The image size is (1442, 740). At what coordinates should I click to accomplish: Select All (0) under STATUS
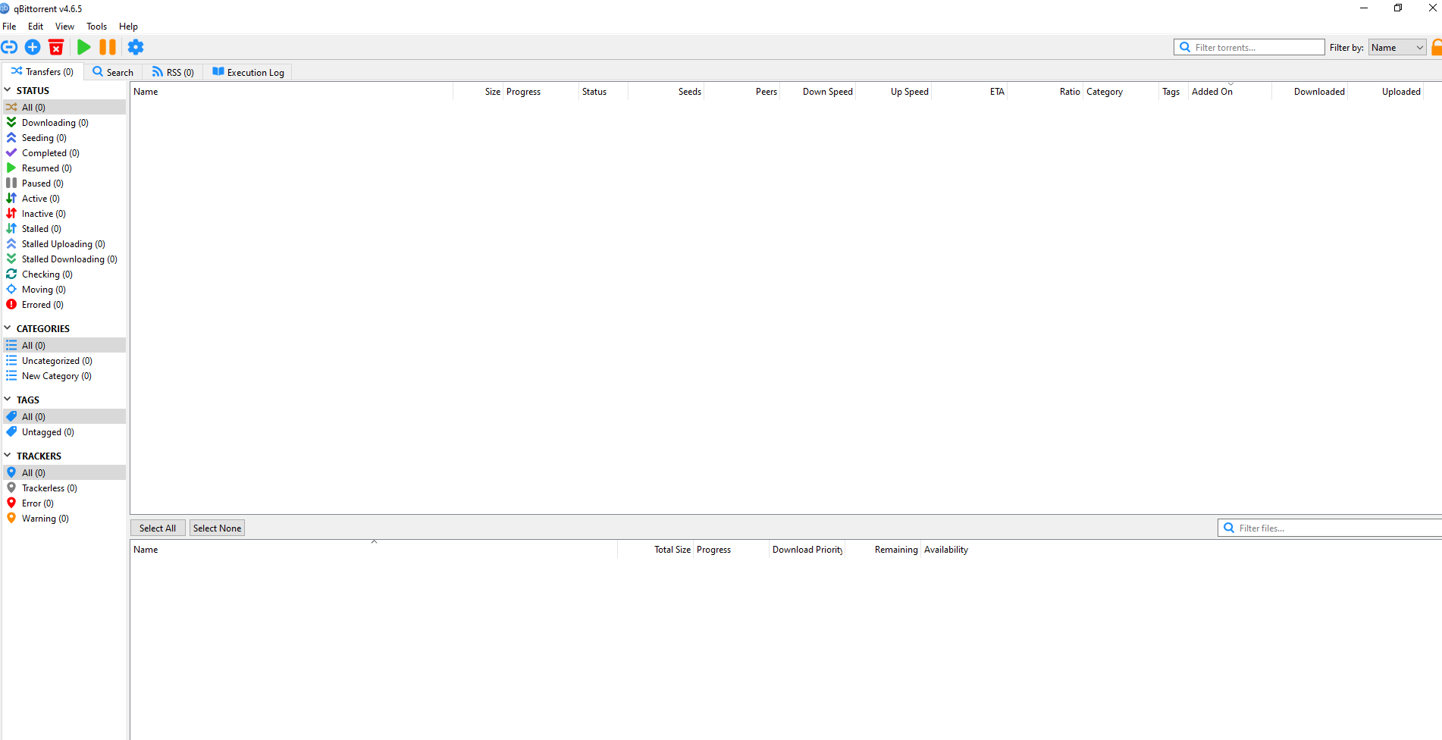[x=64, y=107]
